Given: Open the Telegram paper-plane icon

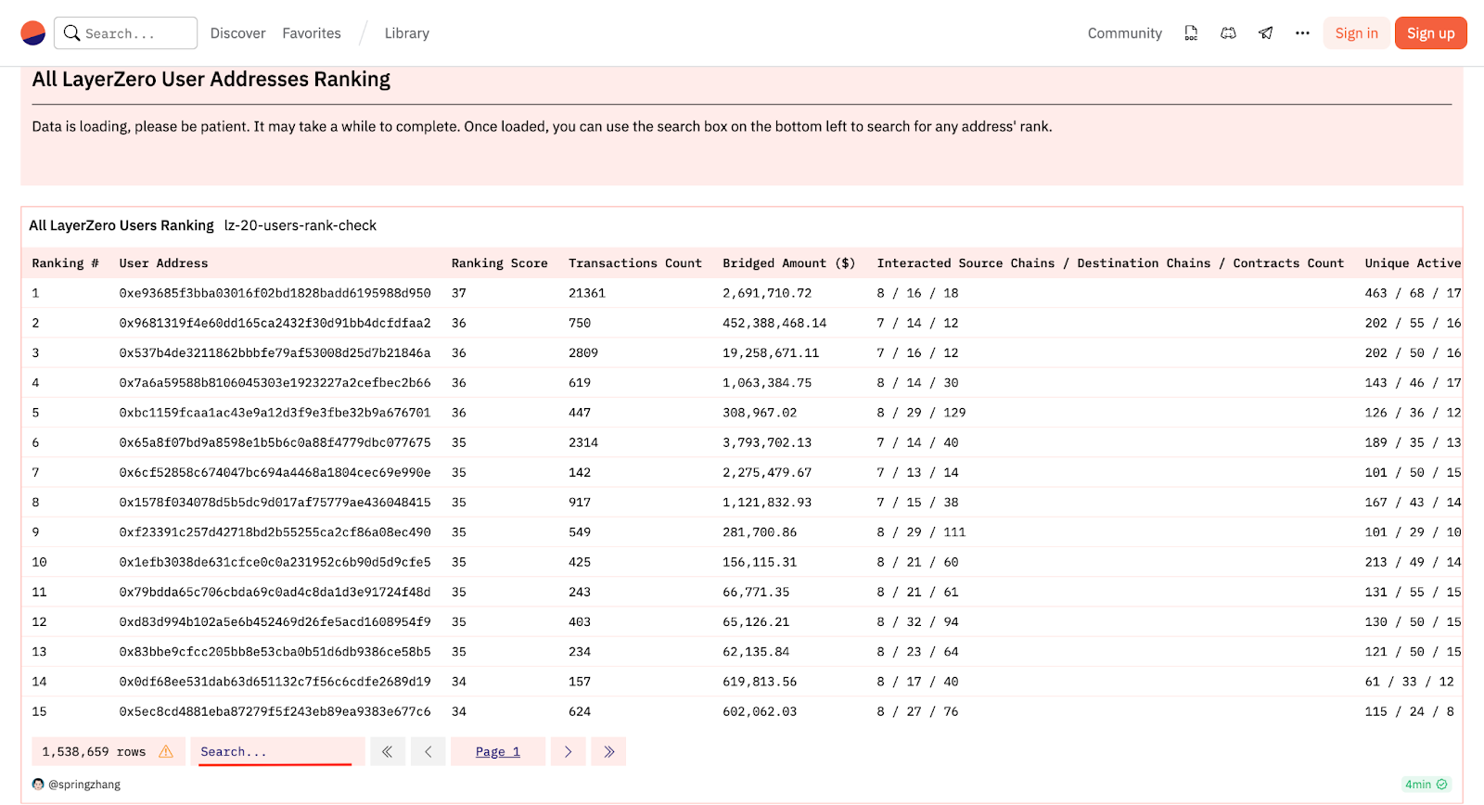Looking at the screenshot, I should click(x=1265, y=33).
